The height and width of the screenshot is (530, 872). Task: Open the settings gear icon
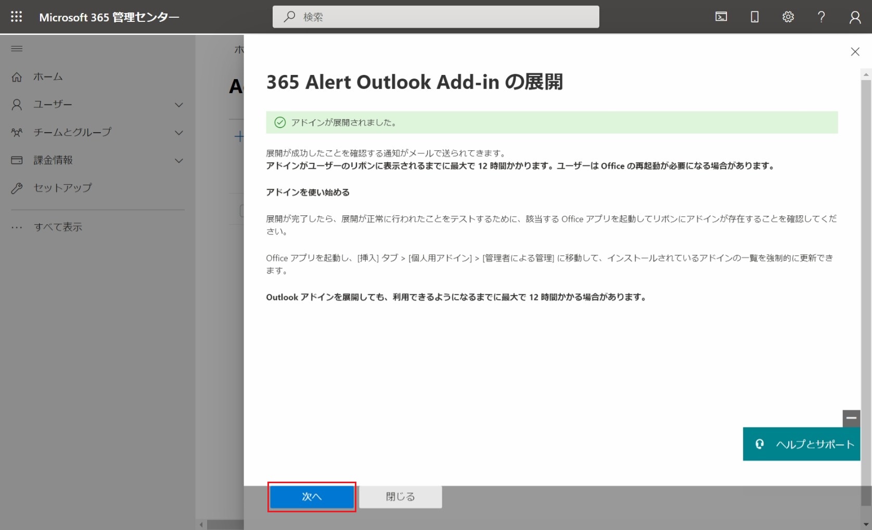coord(788,17)
